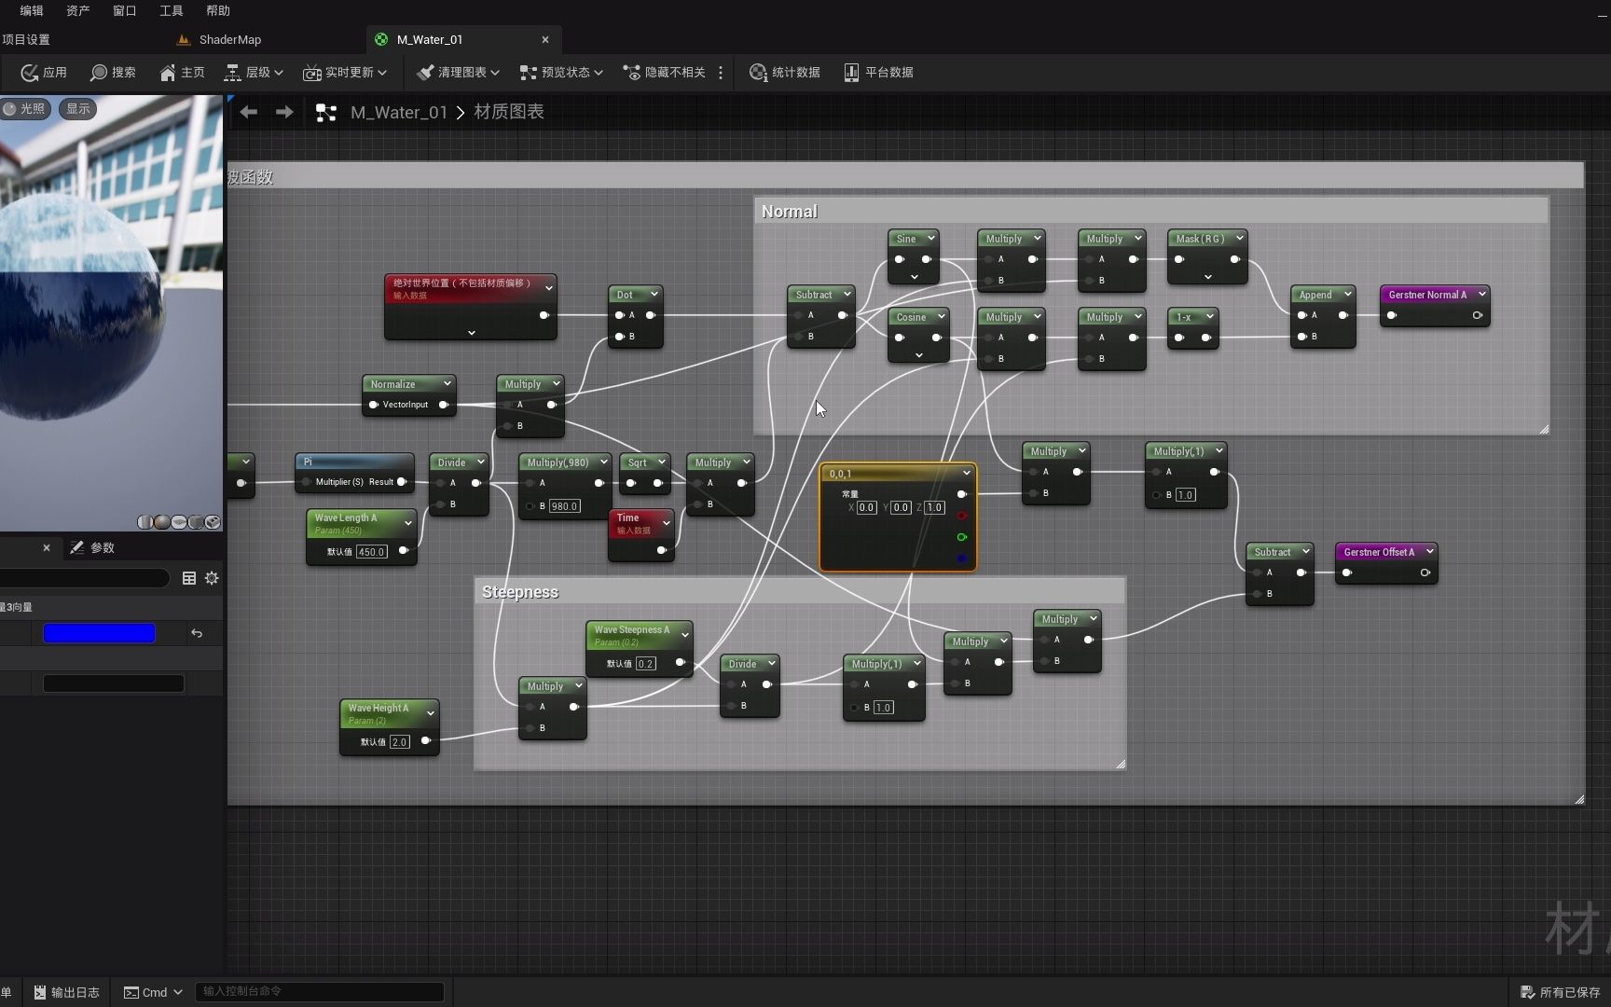Click the green G pin of the 0,0,1 node
The width and height of the screenshot is (1611, 1007).
pos(961,537)
